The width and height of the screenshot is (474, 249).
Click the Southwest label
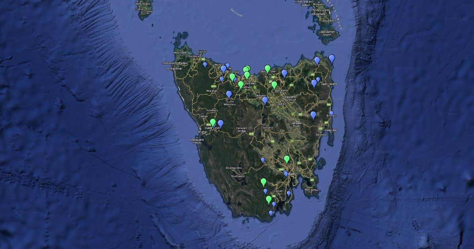coord(238,175)
